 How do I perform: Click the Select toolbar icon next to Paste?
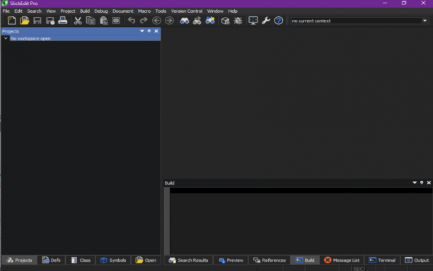tap(116, 21)
